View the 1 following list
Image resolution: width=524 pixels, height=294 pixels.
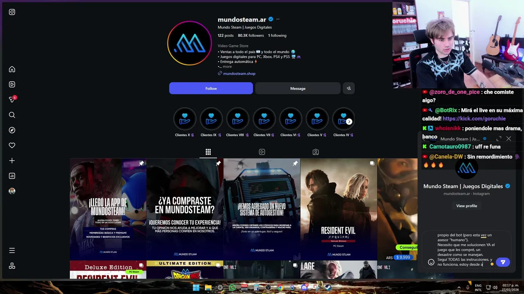pyautogui.click(x=277, y=36)
